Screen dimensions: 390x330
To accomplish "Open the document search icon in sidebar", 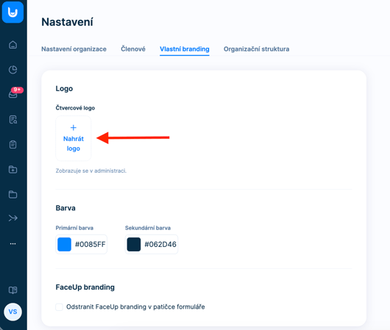I will (13, 120).
